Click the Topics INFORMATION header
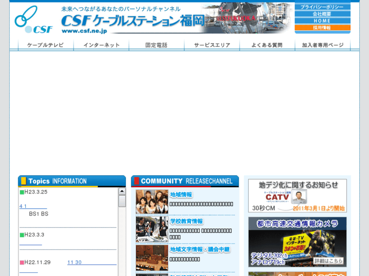Image resolution: width=369 pixels, height=276 pixels. point(72,181)
